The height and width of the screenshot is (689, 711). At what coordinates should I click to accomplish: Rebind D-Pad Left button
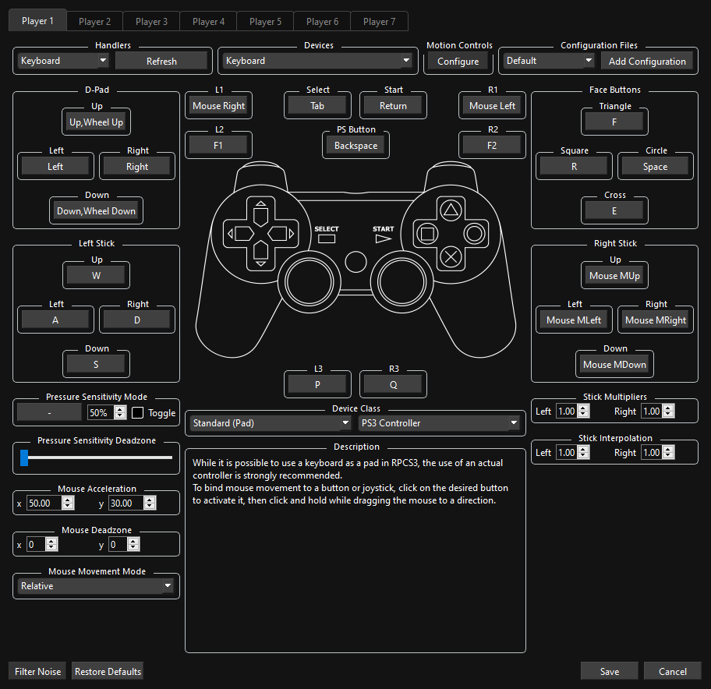[x=55, y=166]
